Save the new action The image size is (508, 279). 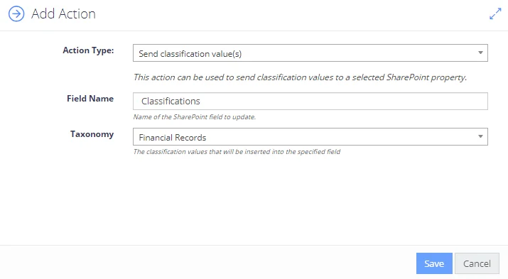[434, 263]
